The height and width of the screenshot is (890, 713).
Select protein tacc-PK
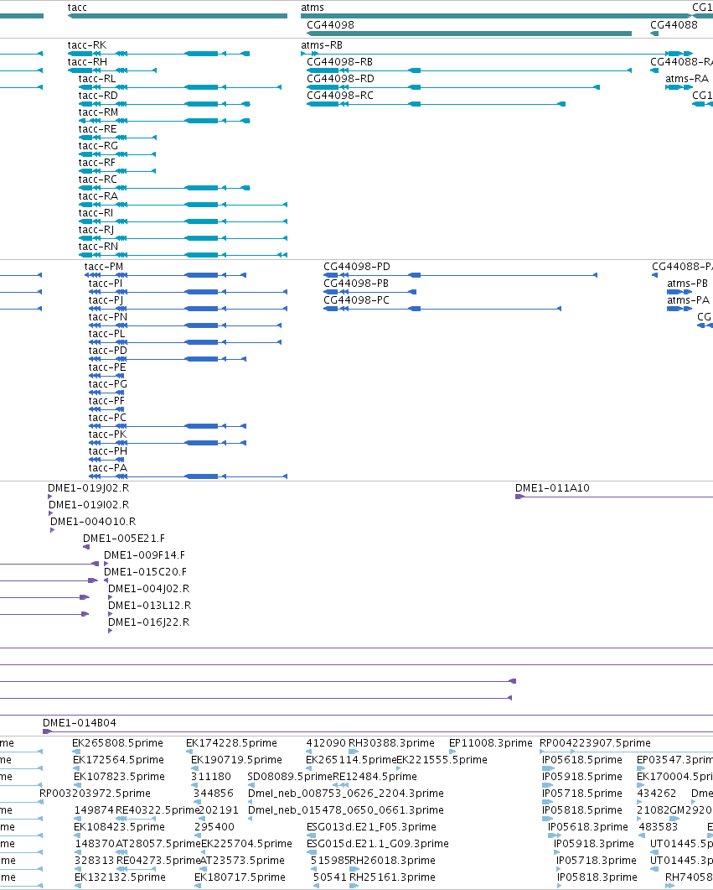pos(168,443)
